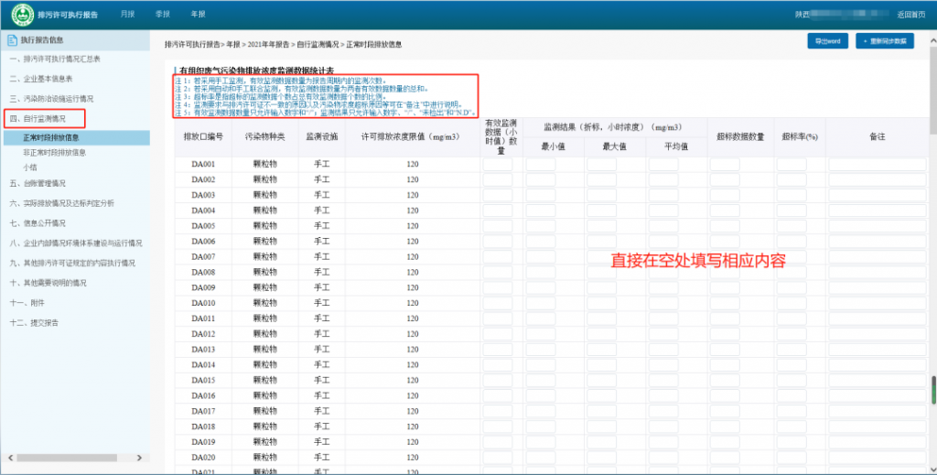Click the 备注 input field for DA001
937x475 pixels.
coord(867,165)
